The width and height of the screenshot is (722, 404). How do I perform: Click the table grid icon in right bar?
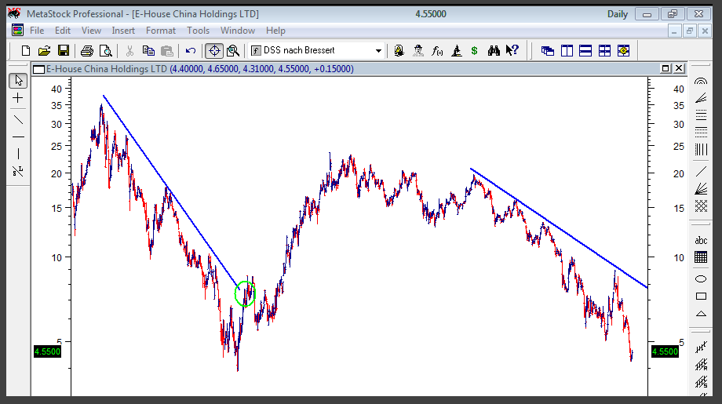pos(701,257)
